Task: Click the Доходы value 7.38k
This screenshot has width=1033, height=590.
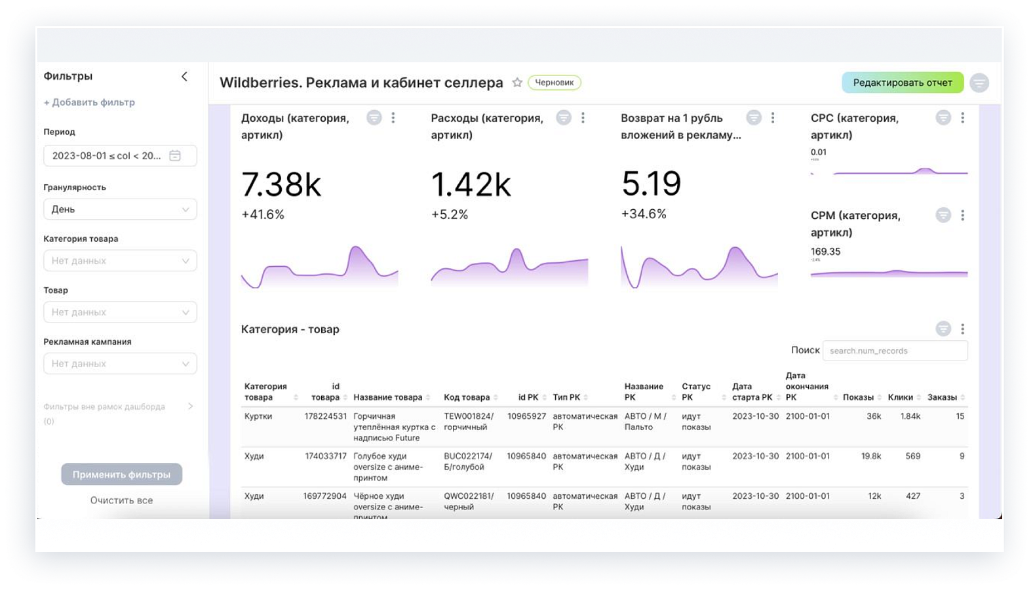Action: tap(281, 184)
